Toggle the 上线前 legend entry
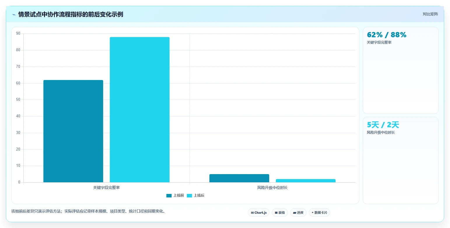450x228 pixels. point(175,195)
